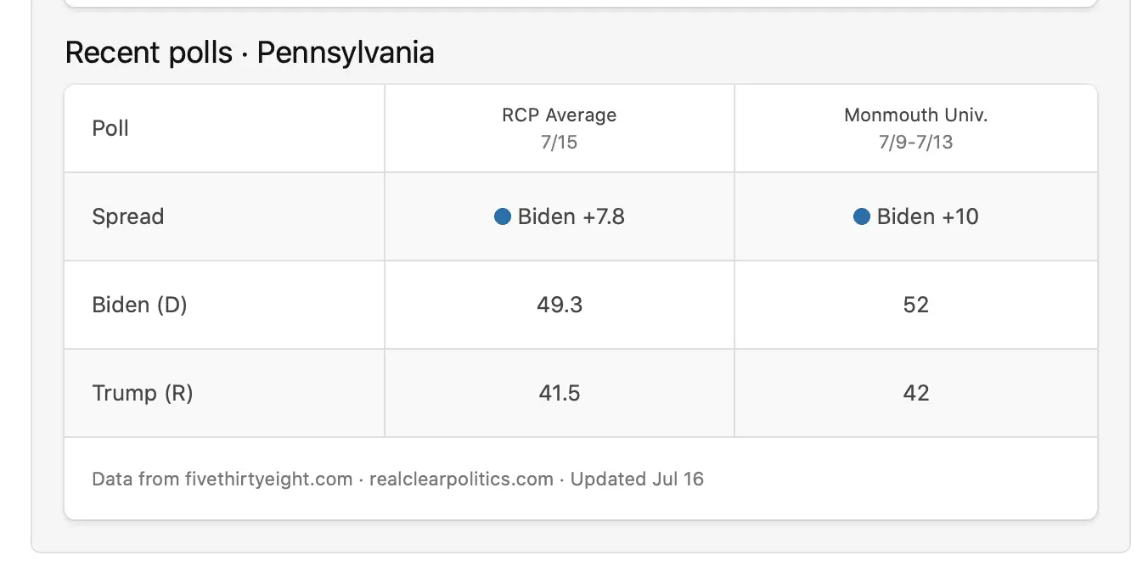This screenshot has width=1148, height=572.
Task: Click the Trump (R) row label
Action: (142, 393)
